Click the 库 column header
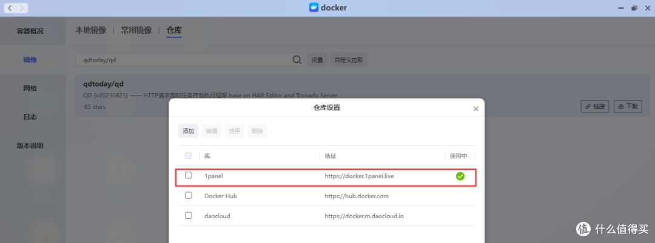 tap(207, 156)
